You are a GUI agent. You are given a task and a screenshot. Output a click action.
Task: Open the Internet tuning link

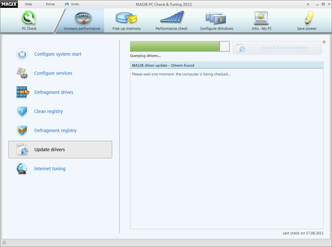click(50, 169)
